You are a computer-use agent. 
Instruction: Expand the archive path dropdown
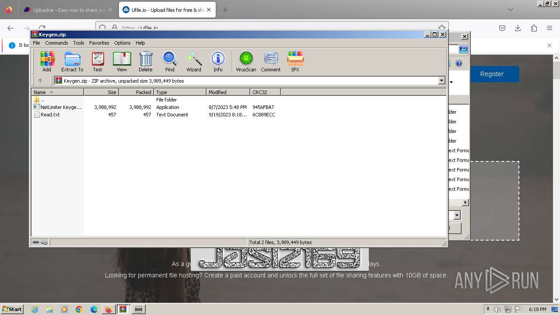441,80
